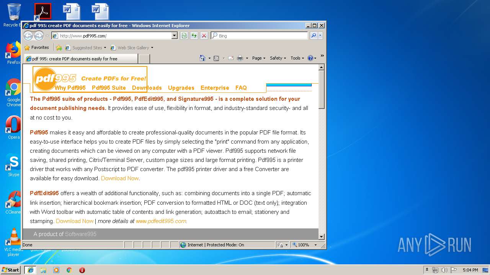Click Download Now link in PdfEdit995 paragraph

click(75, 221)
